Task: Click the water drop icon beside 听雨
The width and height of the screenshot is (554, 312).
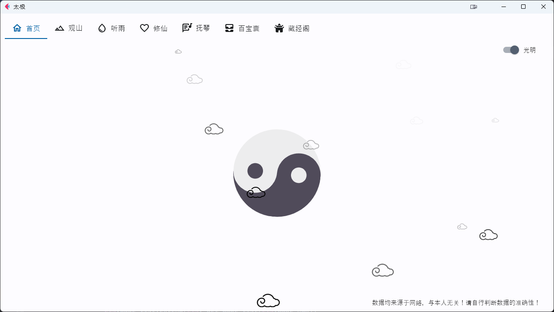Action: tap(102, 28)
